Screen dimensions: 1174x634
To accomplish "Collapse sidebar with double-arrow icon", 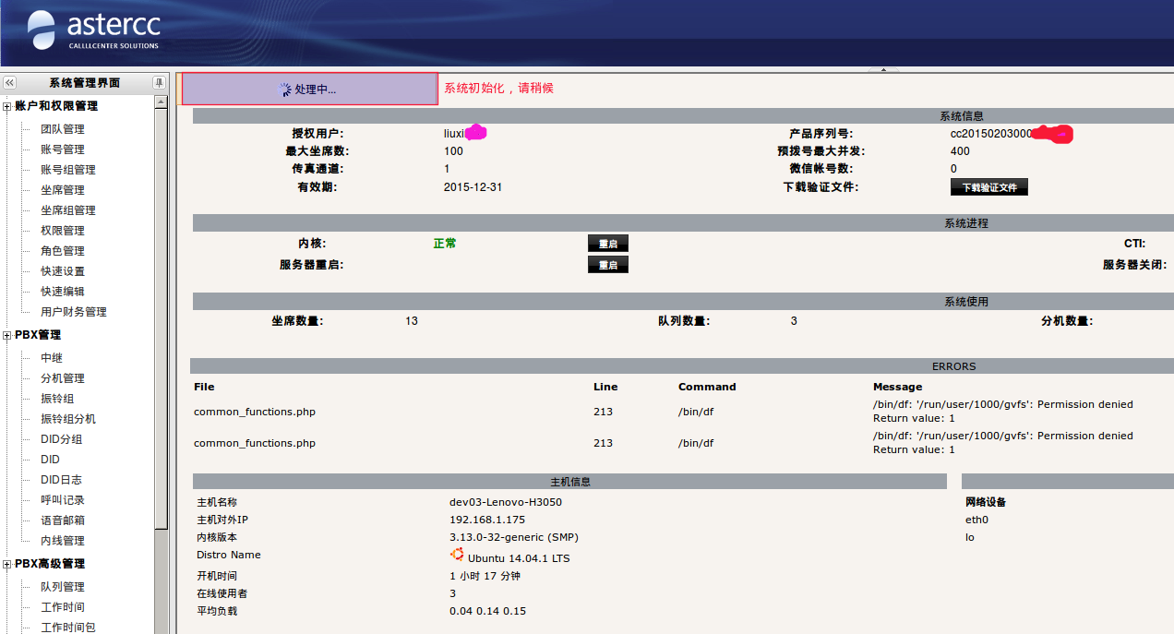I will tap(9, 83).
